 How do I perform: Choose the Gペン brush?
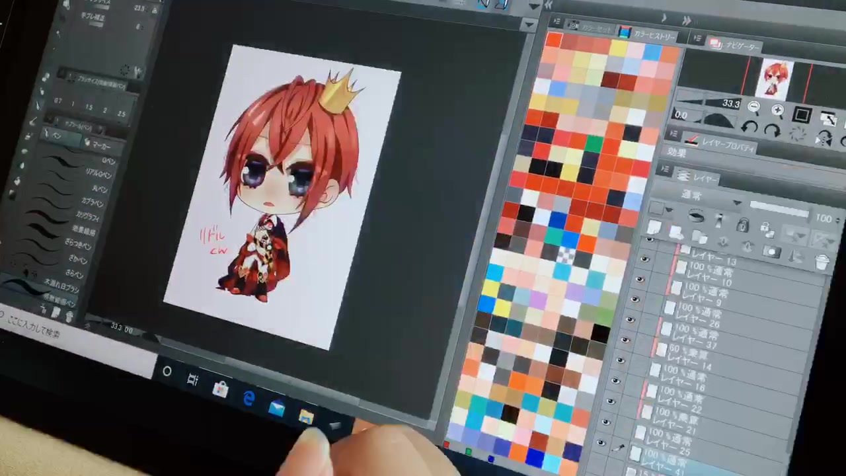[x=79, y=161]
